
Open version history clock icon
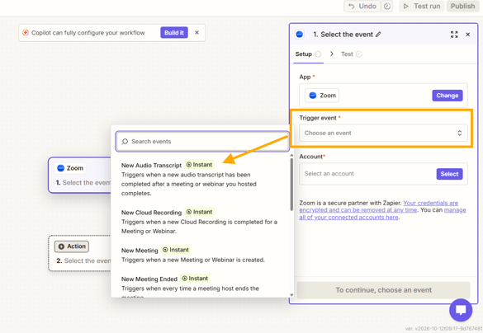click(387, 6)
